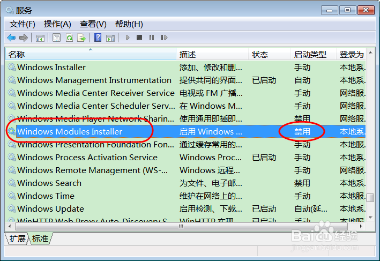Screen dimensions: 380x261
Task: Select Windows Presentation Foundation Fon... row
Action: (185, 144)
